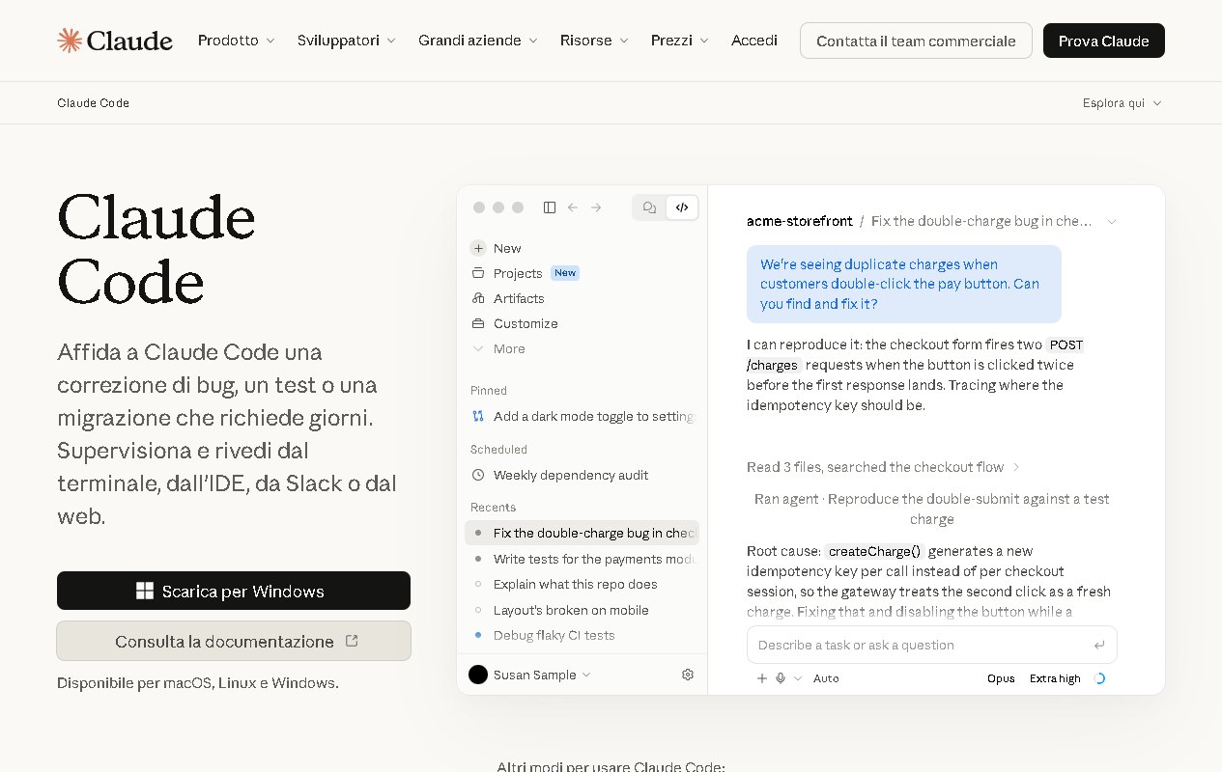
Task: Open the Esplora qui dropdown
Action: [1123, 103]
